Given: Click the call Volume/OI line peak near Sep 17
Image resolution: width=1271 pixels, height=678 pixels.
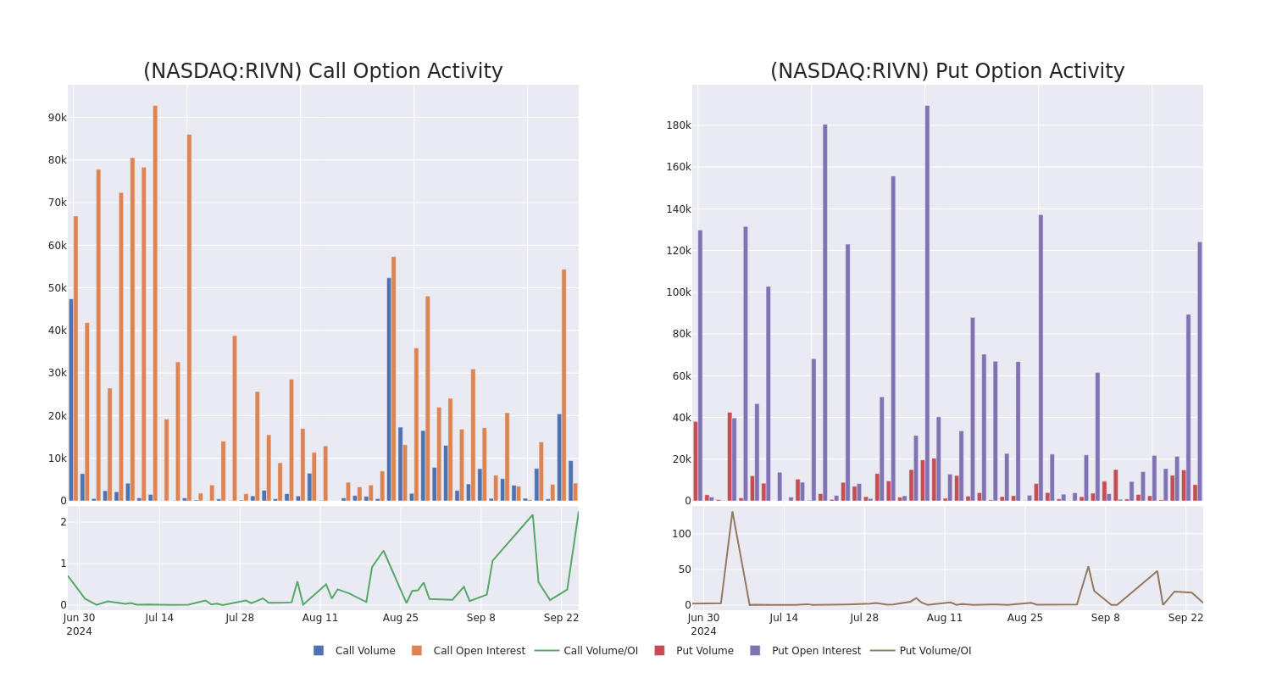Looking at the screenshot, I should [532, 515].
